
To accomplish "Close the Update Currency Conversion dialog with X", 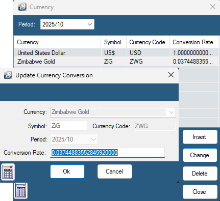I will pos(171,75).
